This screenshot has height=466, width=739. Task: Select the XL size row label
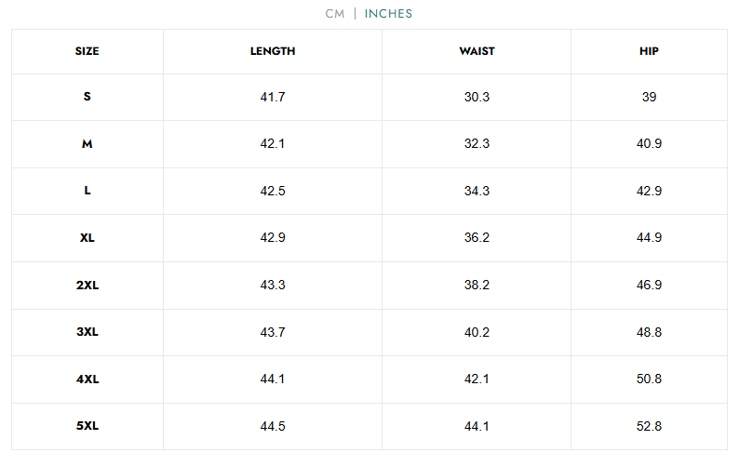pos(87,238)
